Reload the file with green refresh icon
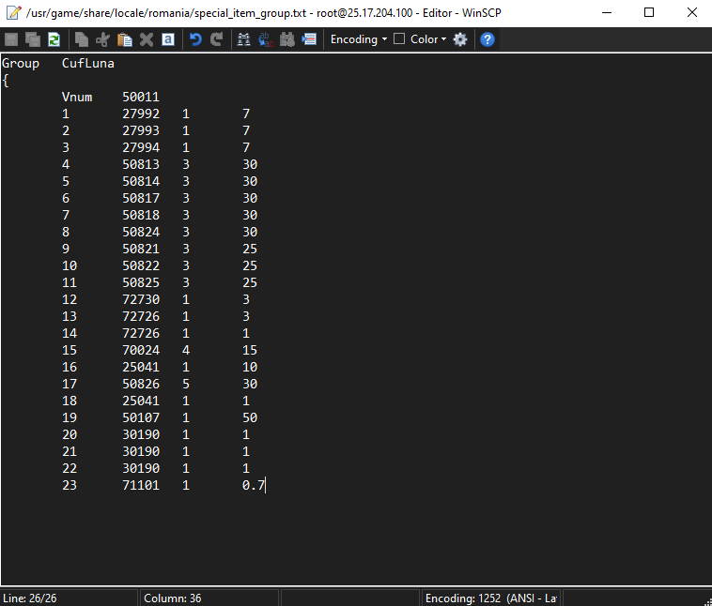 tap(54, 39)
